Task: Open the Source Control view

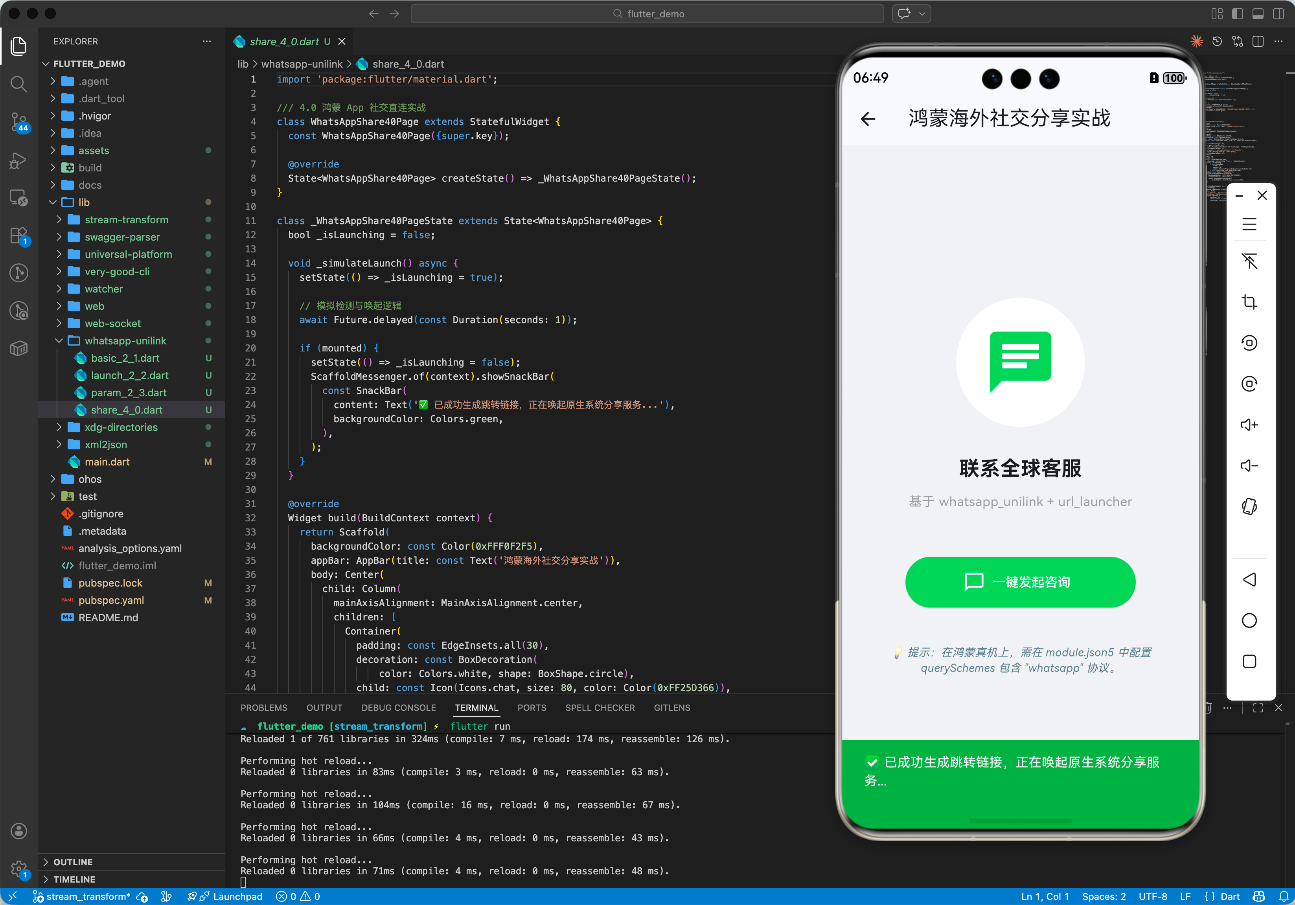Action: point(18,121)
